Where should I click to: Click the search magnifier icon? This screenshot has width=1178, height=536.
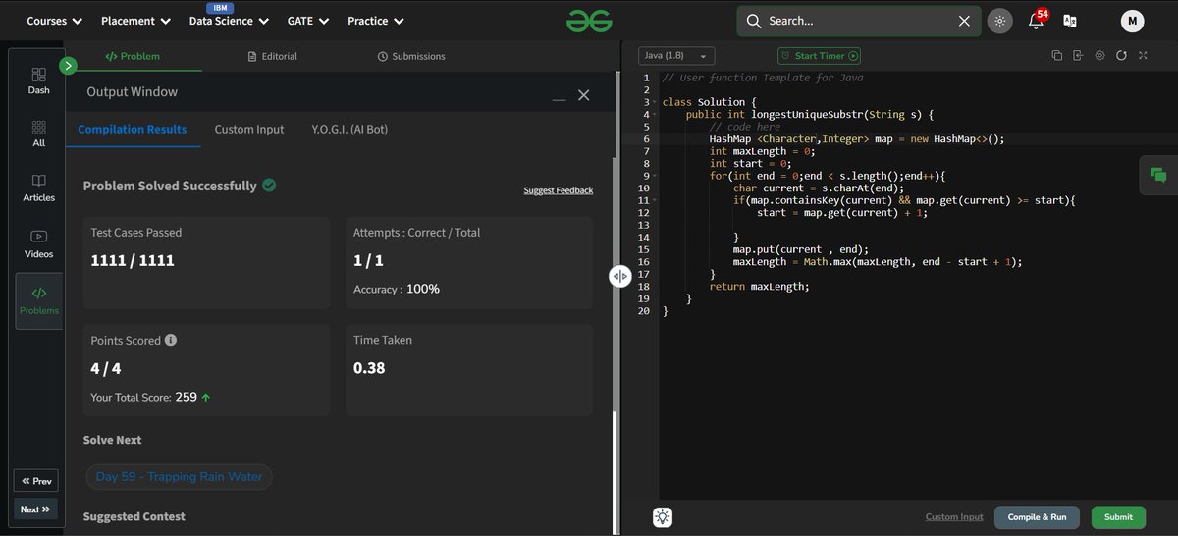[x=754, y=21]
